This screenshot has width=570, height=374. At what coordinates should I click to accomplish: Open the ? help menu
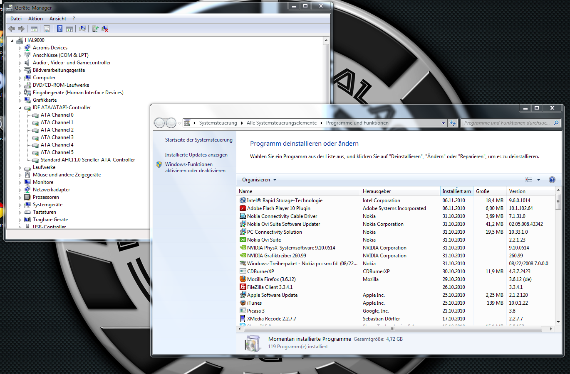(74, 19)
